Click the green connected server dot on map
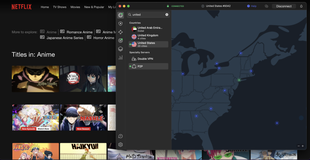Image resolution: width=310 pixels, height=160 pixels. pos(239,80)
